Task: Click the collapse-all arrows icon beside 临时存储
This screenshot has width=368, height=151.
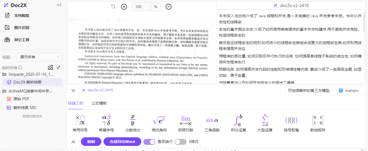Action: [59, 68]
